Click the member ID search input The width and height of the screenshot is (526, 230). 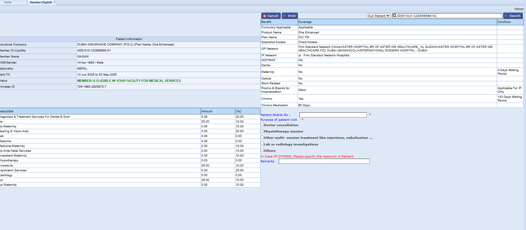(x=449, y=16)
